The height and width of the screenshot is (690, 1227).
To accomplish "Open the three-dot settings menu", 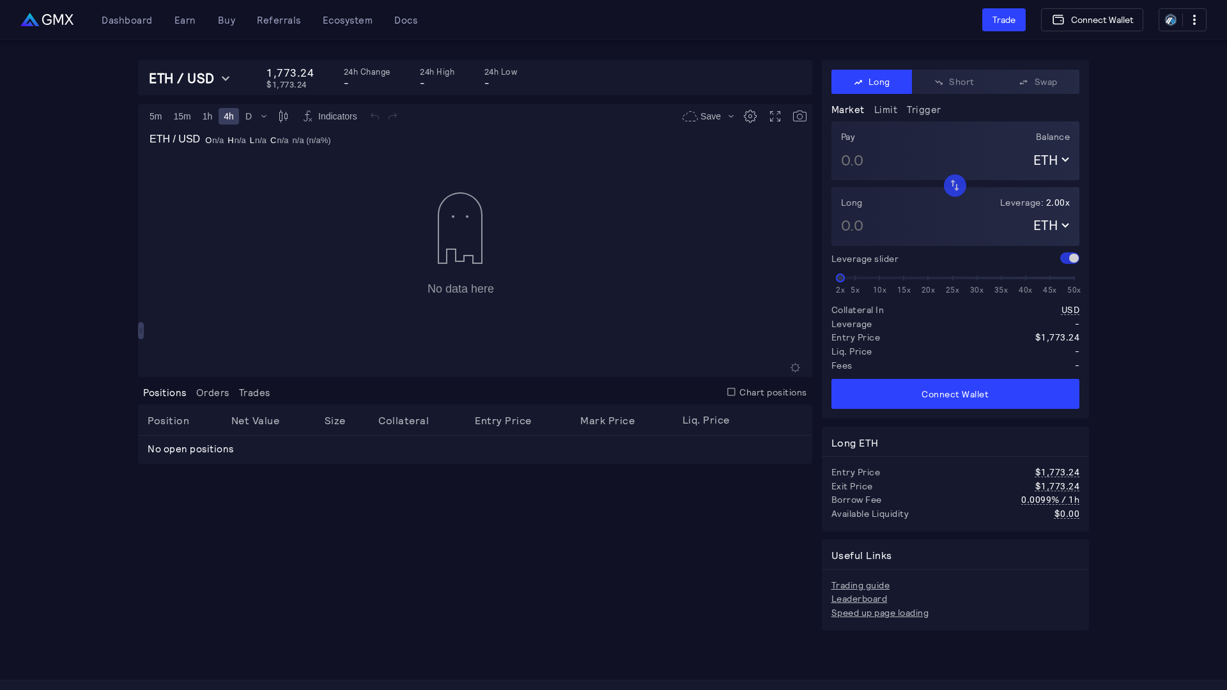I will 1194,20.
